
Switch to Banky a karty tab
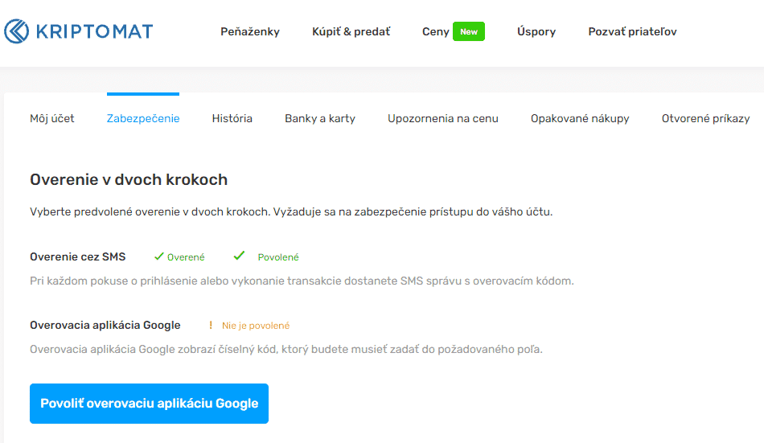(320, 118)
